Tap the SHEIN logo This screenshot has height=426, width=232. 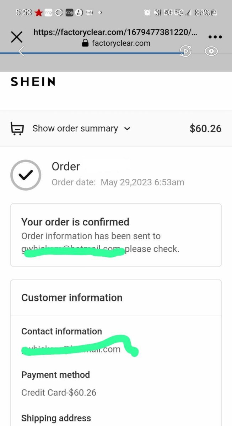coord(33,82)
